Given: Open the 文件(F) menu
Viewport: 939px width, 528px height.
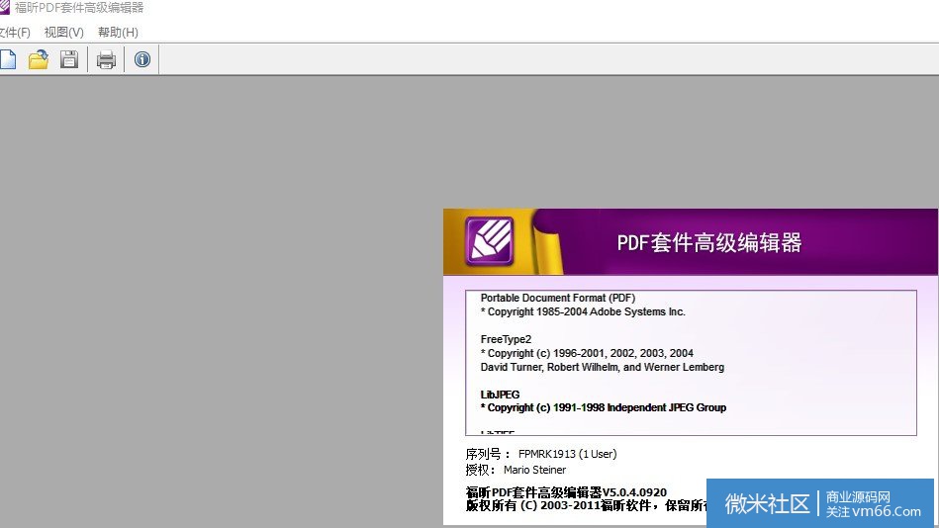Looking at the screenshot, I should [15, 33].
